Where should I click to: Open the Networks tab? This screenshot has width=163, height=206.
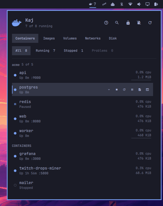[93, 38]
